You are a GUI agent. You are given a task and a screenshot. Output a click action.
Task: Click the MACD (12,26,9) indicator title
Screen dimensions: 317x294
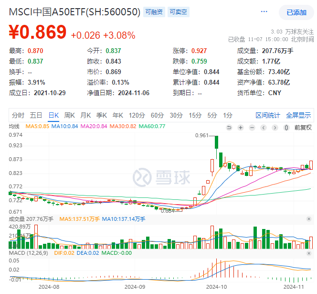coord(29,253)
